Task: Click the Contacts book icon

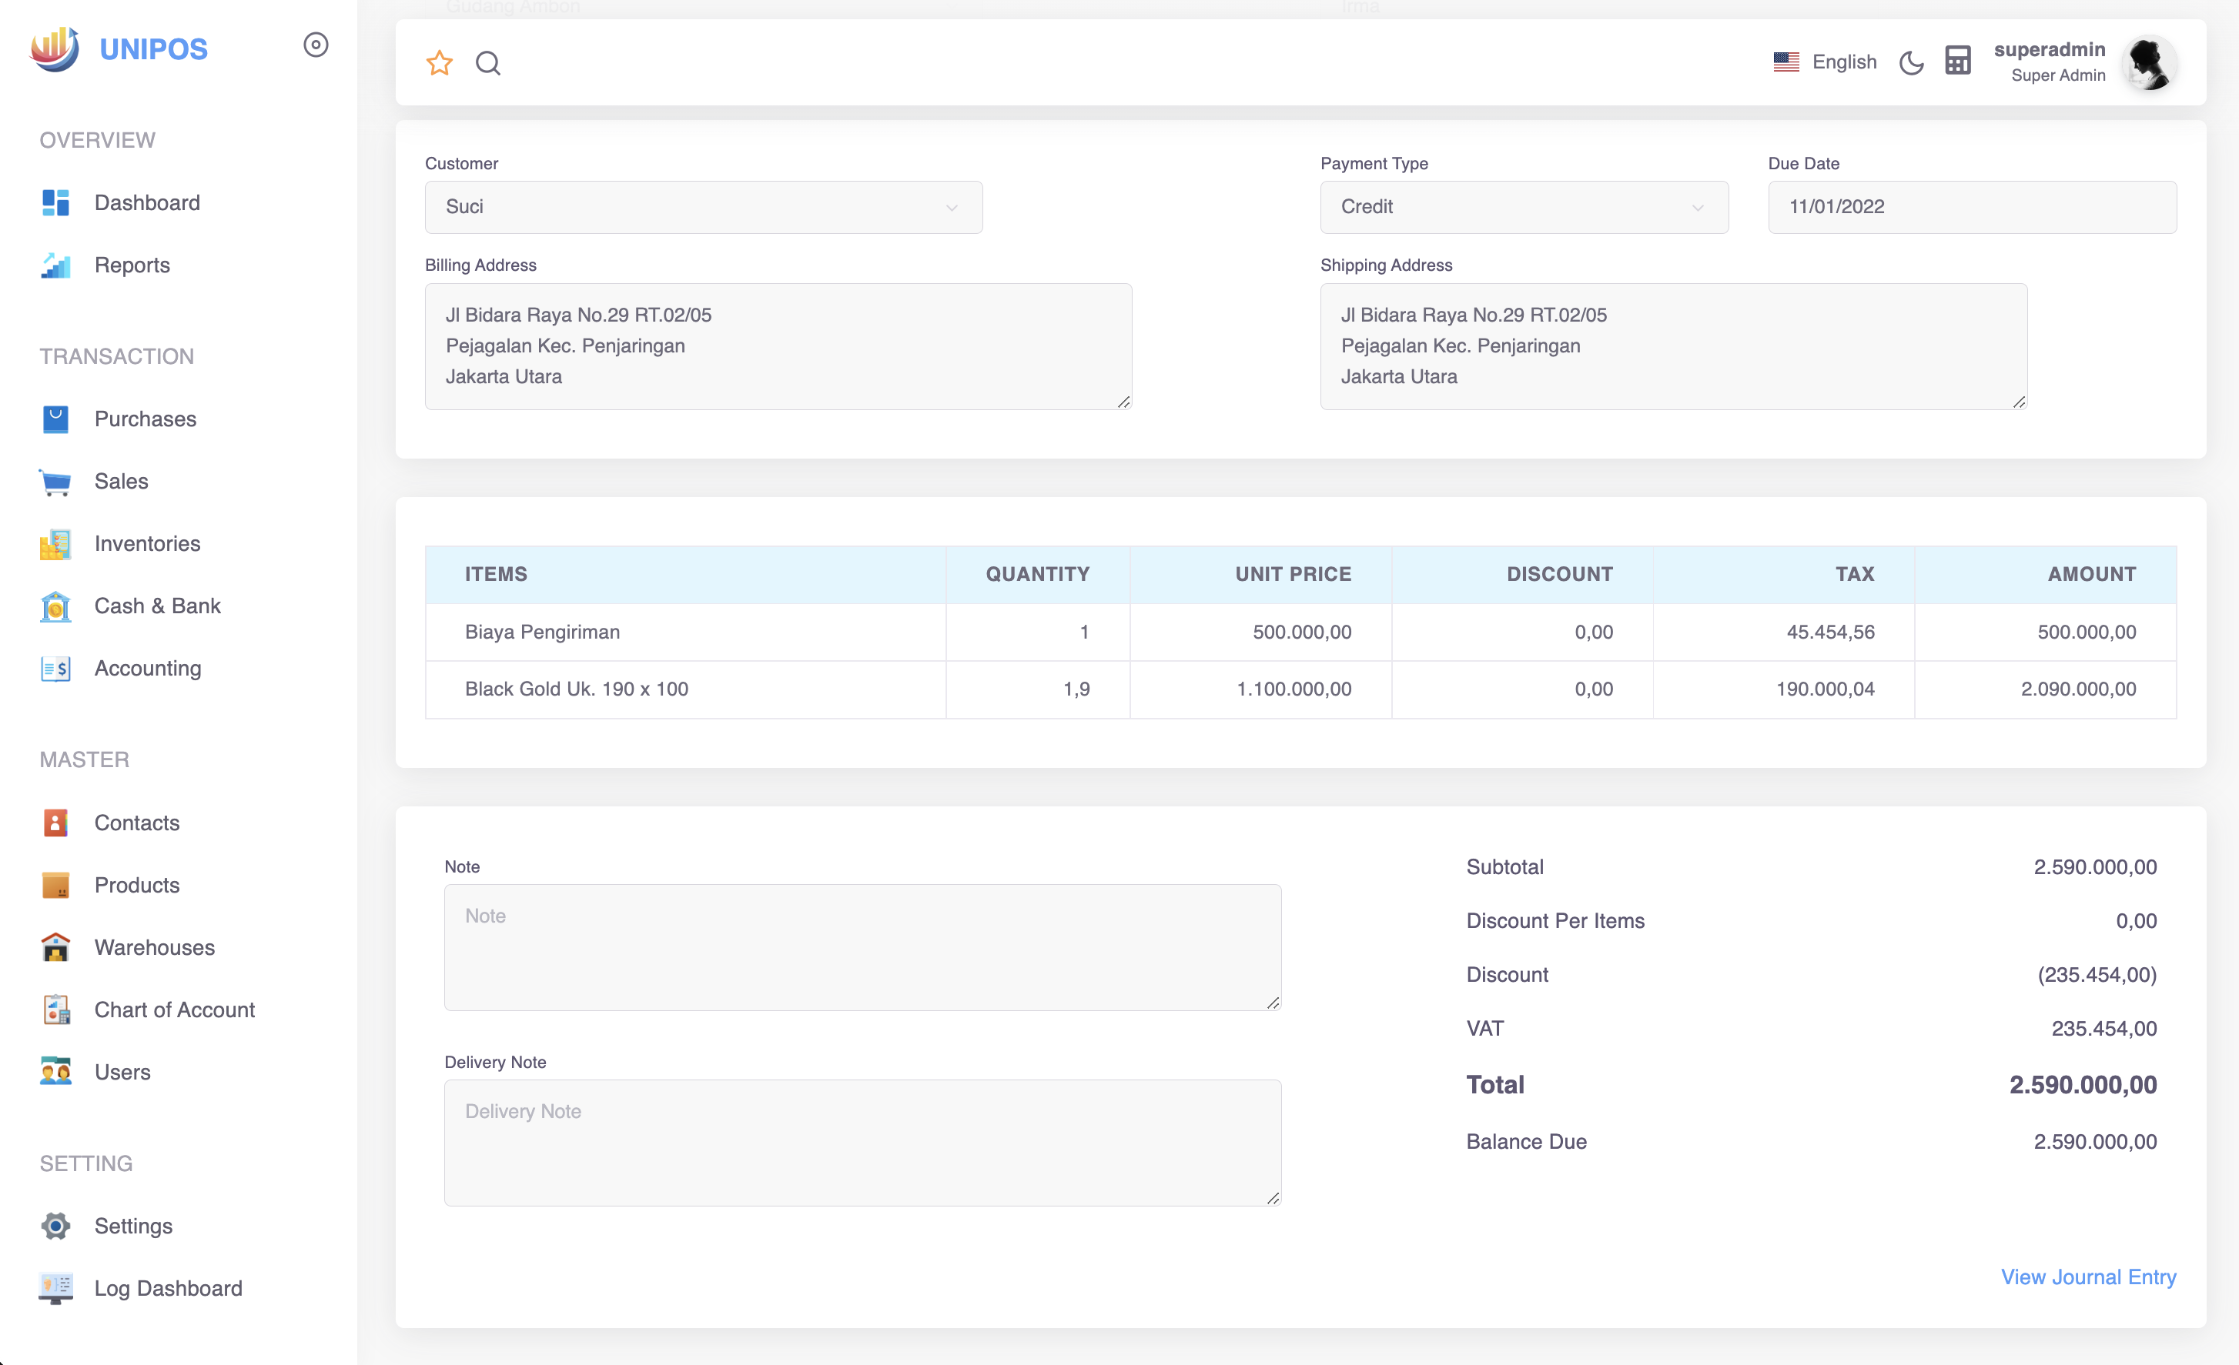Action: [x=55, y=823]
